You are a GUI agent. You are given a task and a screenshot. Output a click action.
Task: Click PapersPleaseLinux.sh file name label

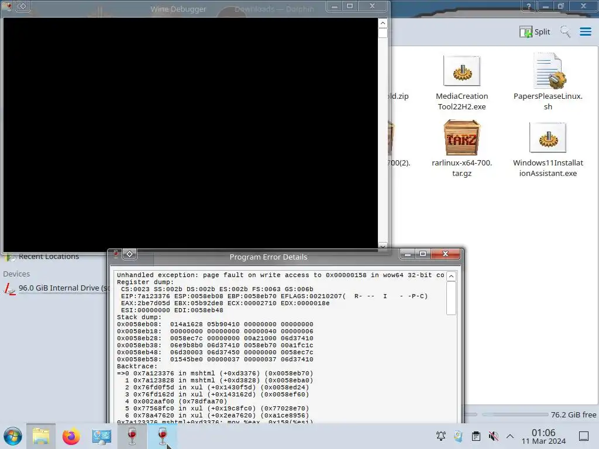point(548,102)
